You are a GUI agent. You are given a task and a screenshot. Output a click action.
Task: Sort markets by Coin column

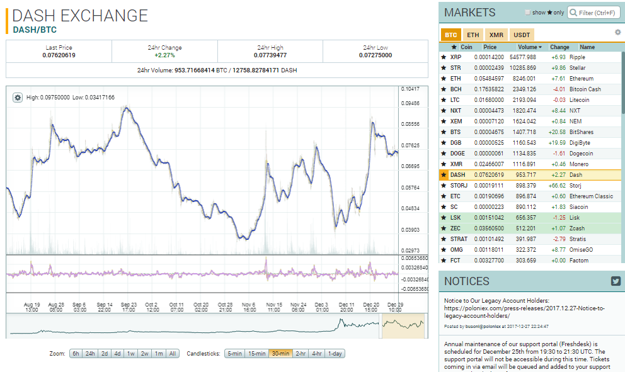pos(466,47)
